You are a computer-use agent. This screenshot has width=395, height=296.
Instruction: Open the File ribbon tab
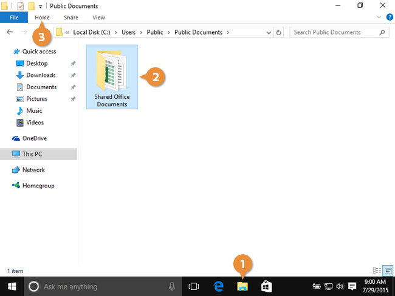pyautogui.click(x=14, y=18)
